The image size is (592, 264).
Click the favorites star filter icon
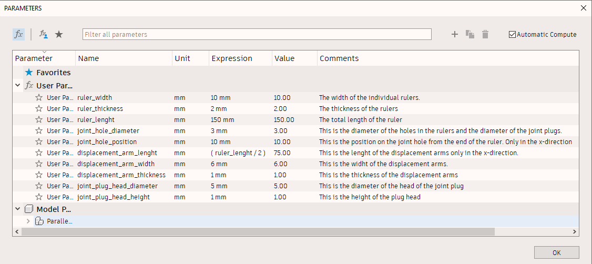pos(59,34)
